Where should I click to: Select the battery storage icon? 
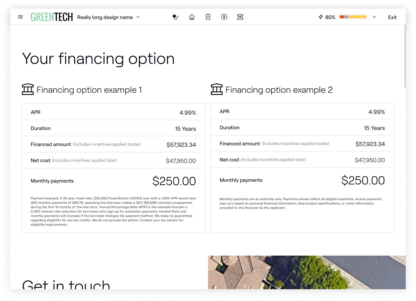click(x=208, y=17)
